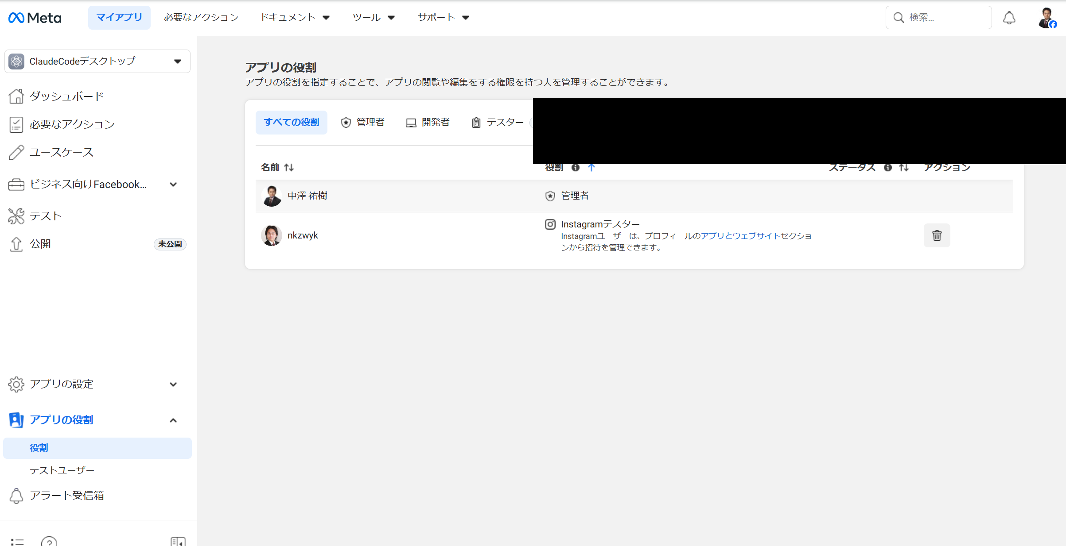The image size is (1066, 546).
Task: Click the nkzwyk name text
Action: (303, 235)
